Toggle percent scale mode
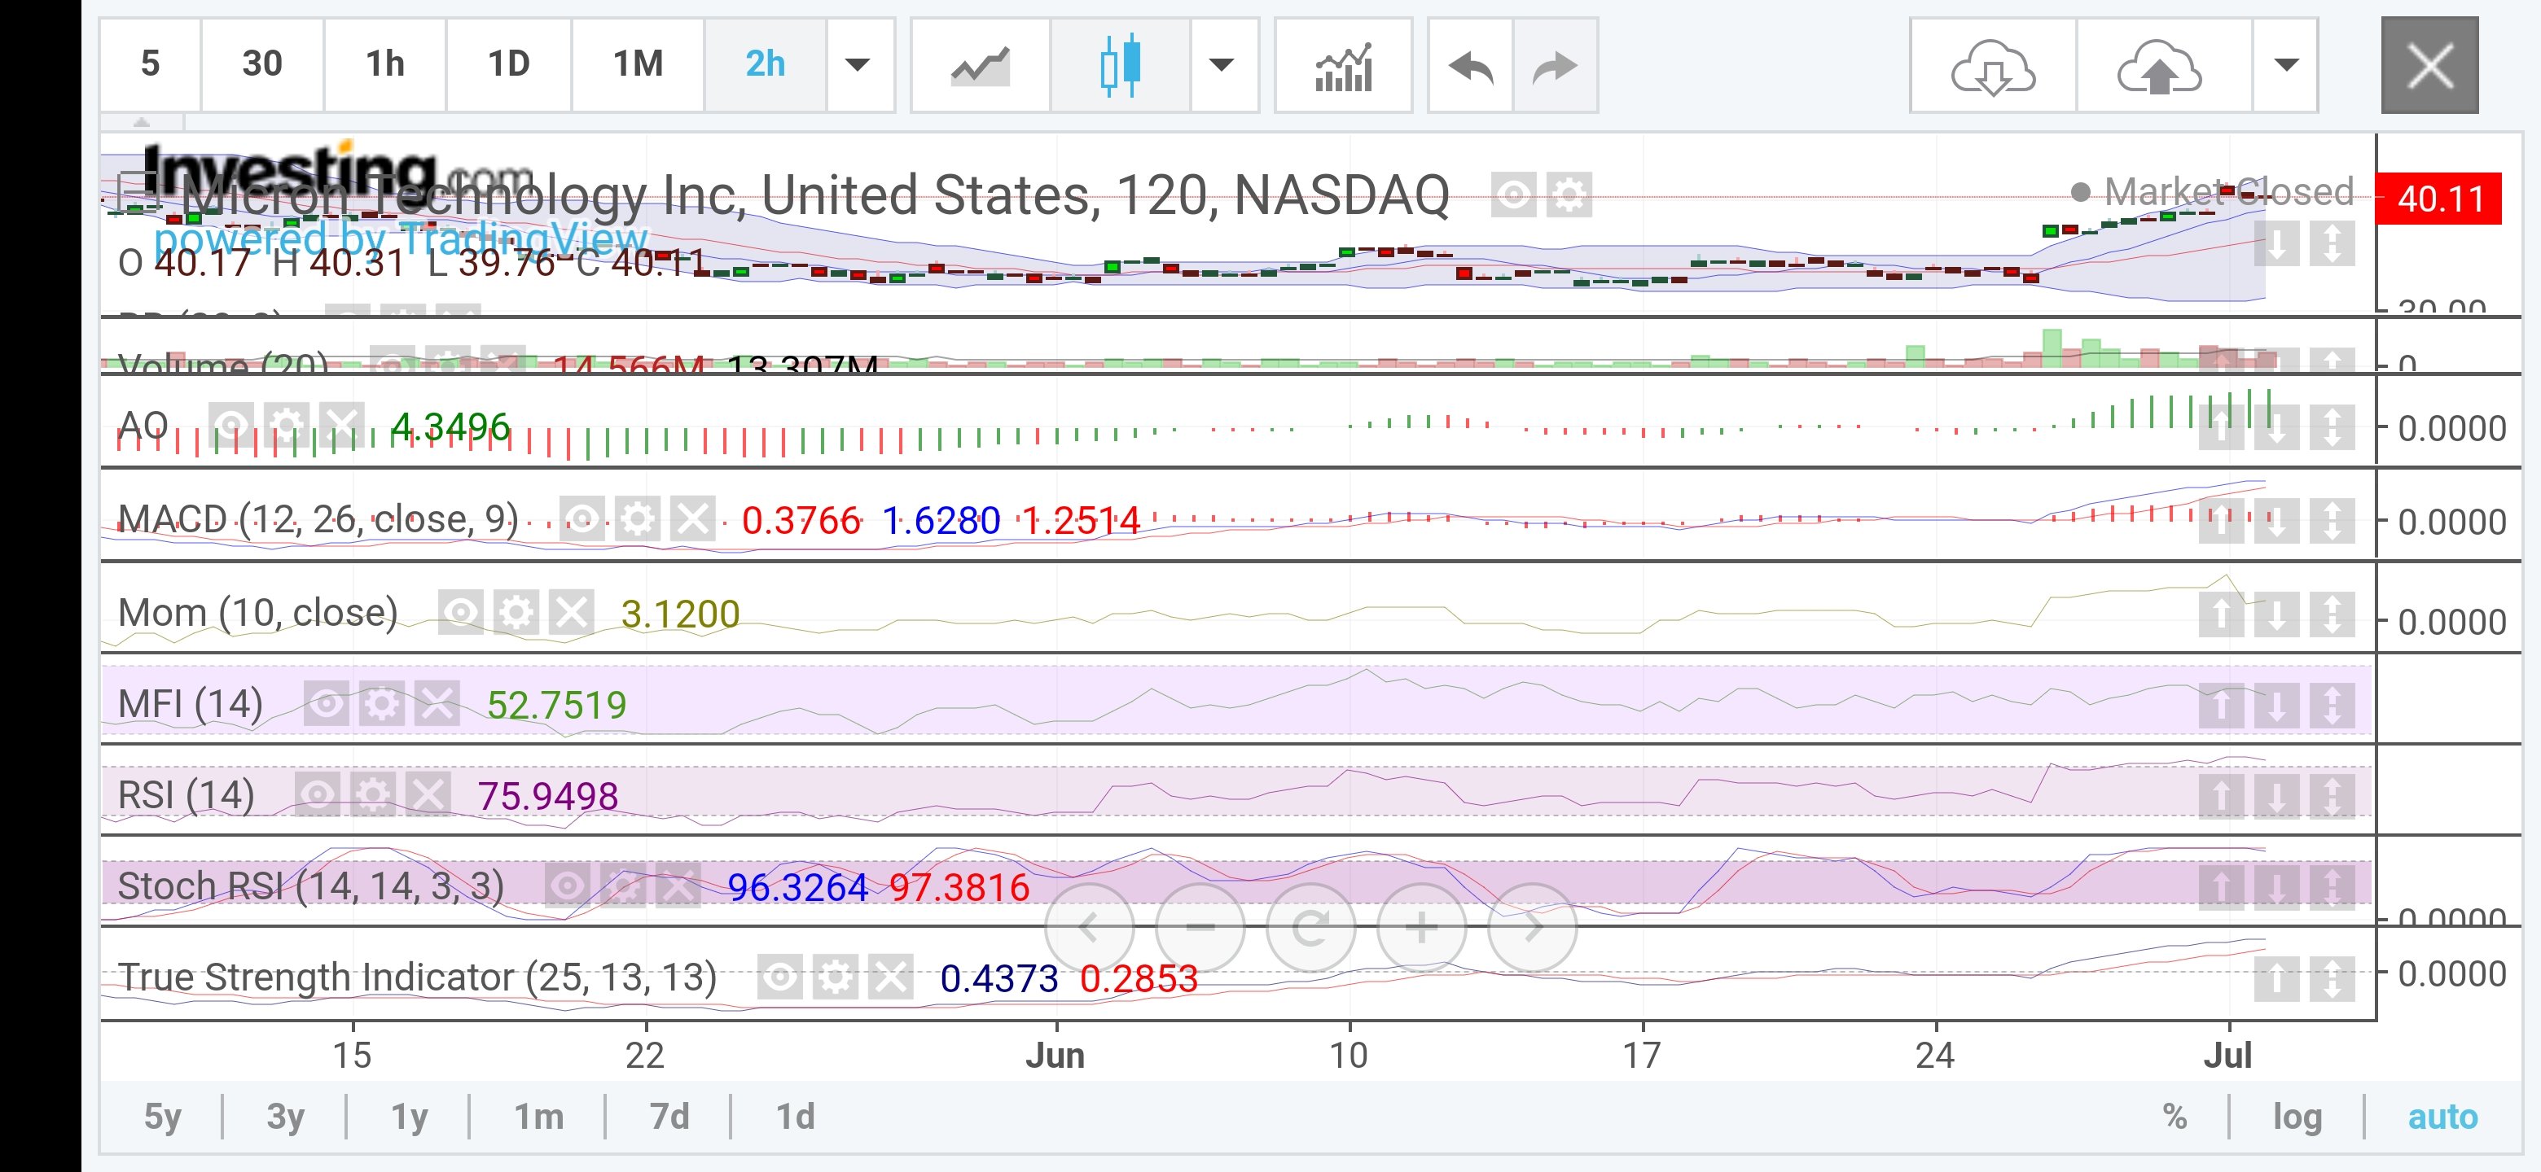 click(x=2175, y=1117)
